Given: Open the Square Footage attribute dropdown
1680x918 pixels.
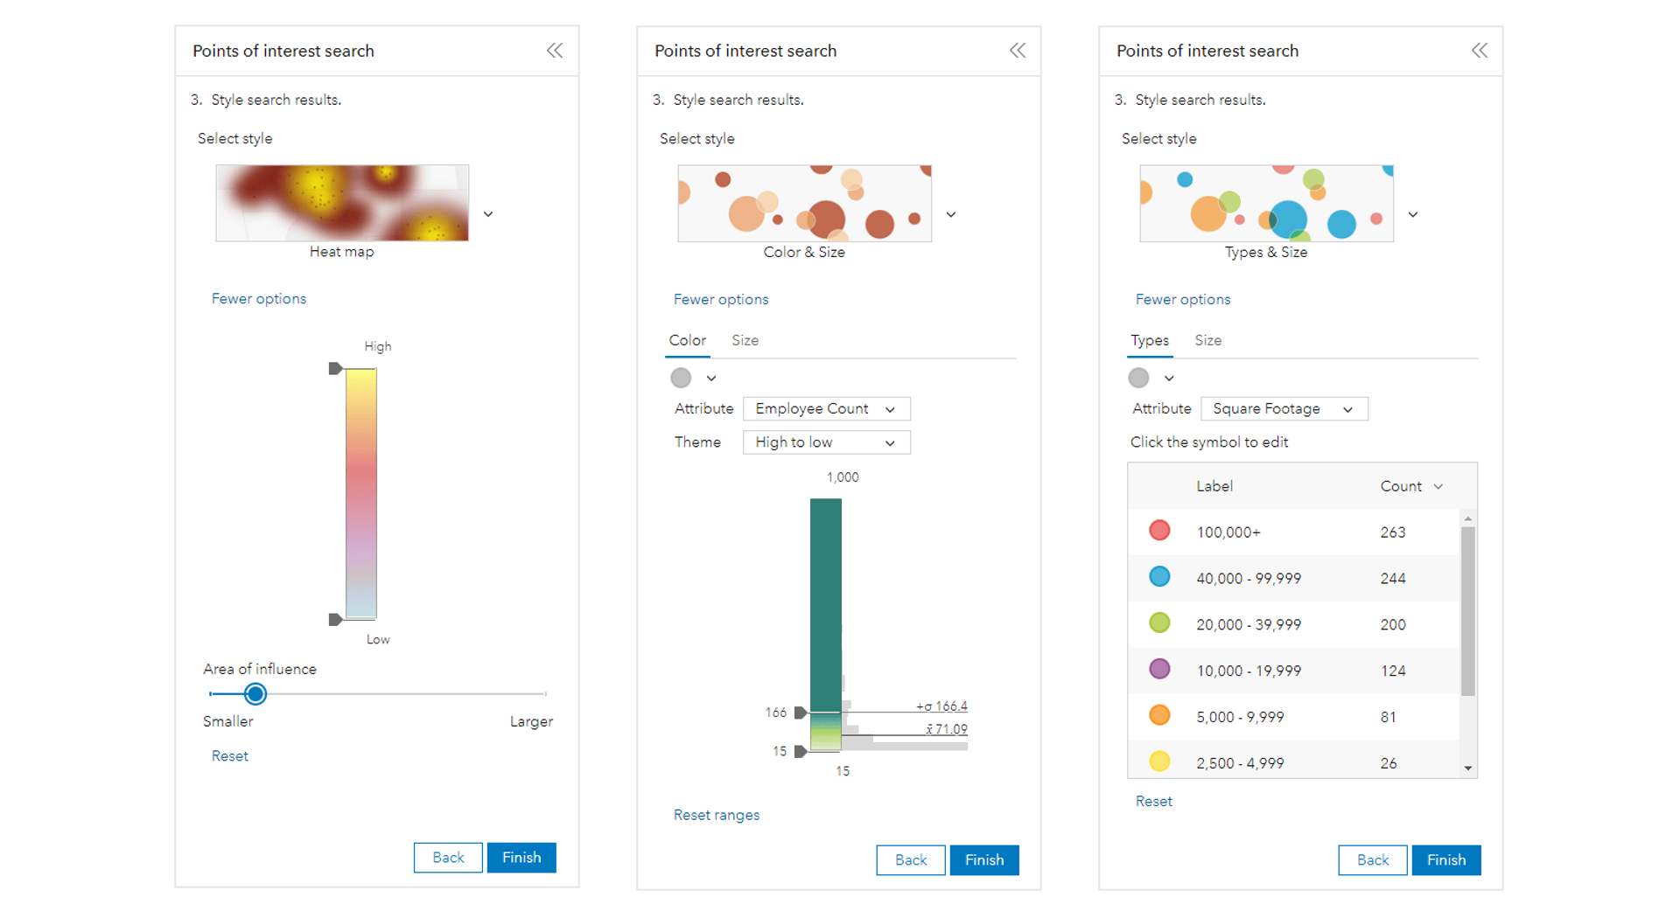Looking at the screenshot, I should tap(1284, 409).
